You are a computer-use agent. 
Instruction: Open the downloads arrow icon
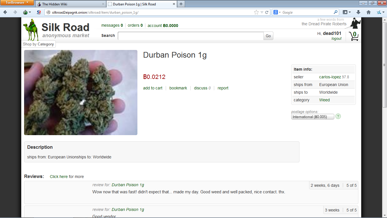(x=358, y=12)
